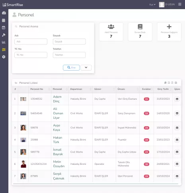Open the dashboard gauge icon in sidebar
Viewport: 185px width, 193px height.
coord(4,13)
